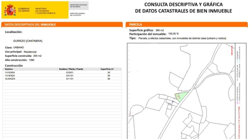The image size is (250, 139).
Task: Select the 'URBANO' class value
Action: coord(18,47)
